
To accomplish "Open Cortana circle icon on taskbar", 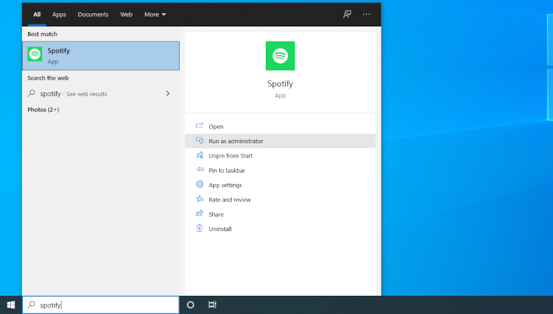I will [x=190, y=305].
